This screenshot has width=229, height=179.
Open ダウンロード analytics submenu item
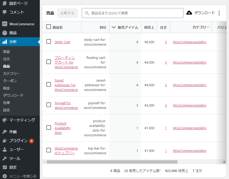click(13, 95)
